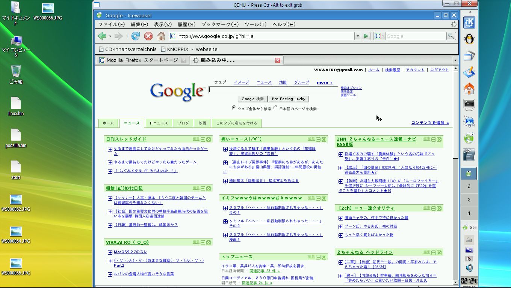Close the 日刊スレッドガイド widget

[209, 139]
